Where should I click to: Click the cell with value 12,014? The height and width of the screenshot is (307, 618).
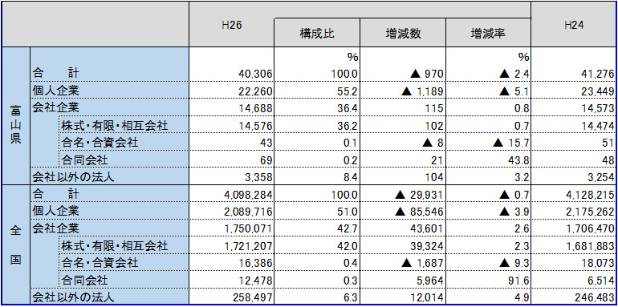tap(403, 297)
